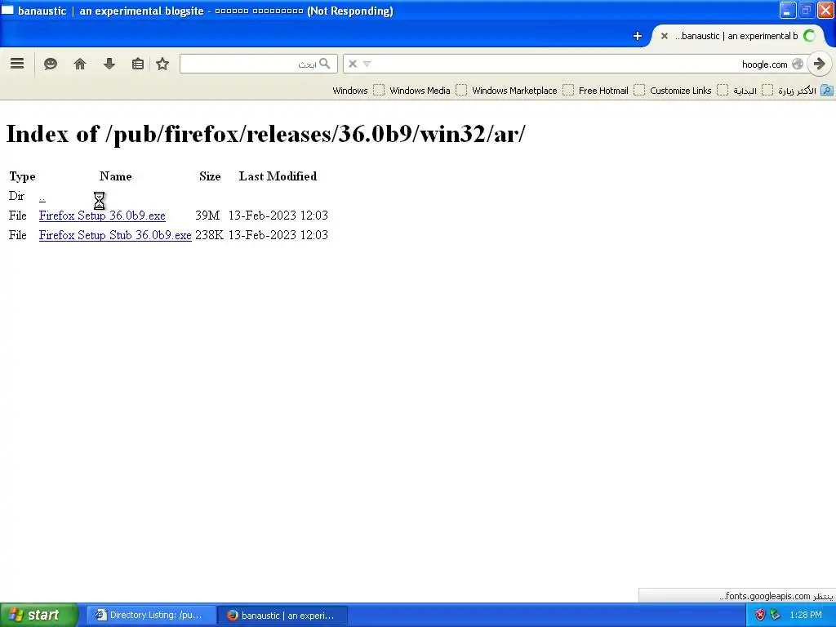This screenshot has height=627, width=836.
Task: Open the bookmarks list icon
Action: click(x=137, y=64)
